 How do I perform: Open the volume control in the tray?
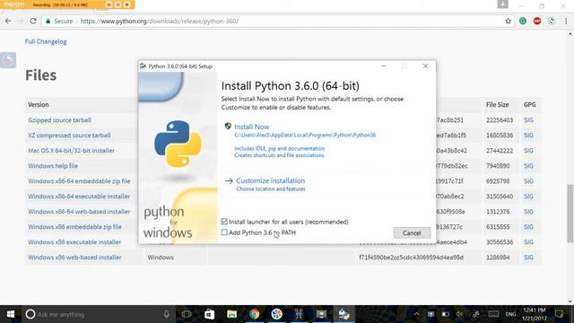pyautogui.click(x=459, y=314)
